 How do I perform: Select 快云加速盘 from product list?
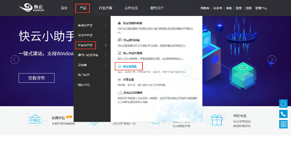(x=130, y=66)
